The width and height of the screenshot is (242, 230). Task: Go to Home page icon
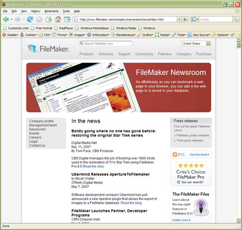(x=58, y=19)
